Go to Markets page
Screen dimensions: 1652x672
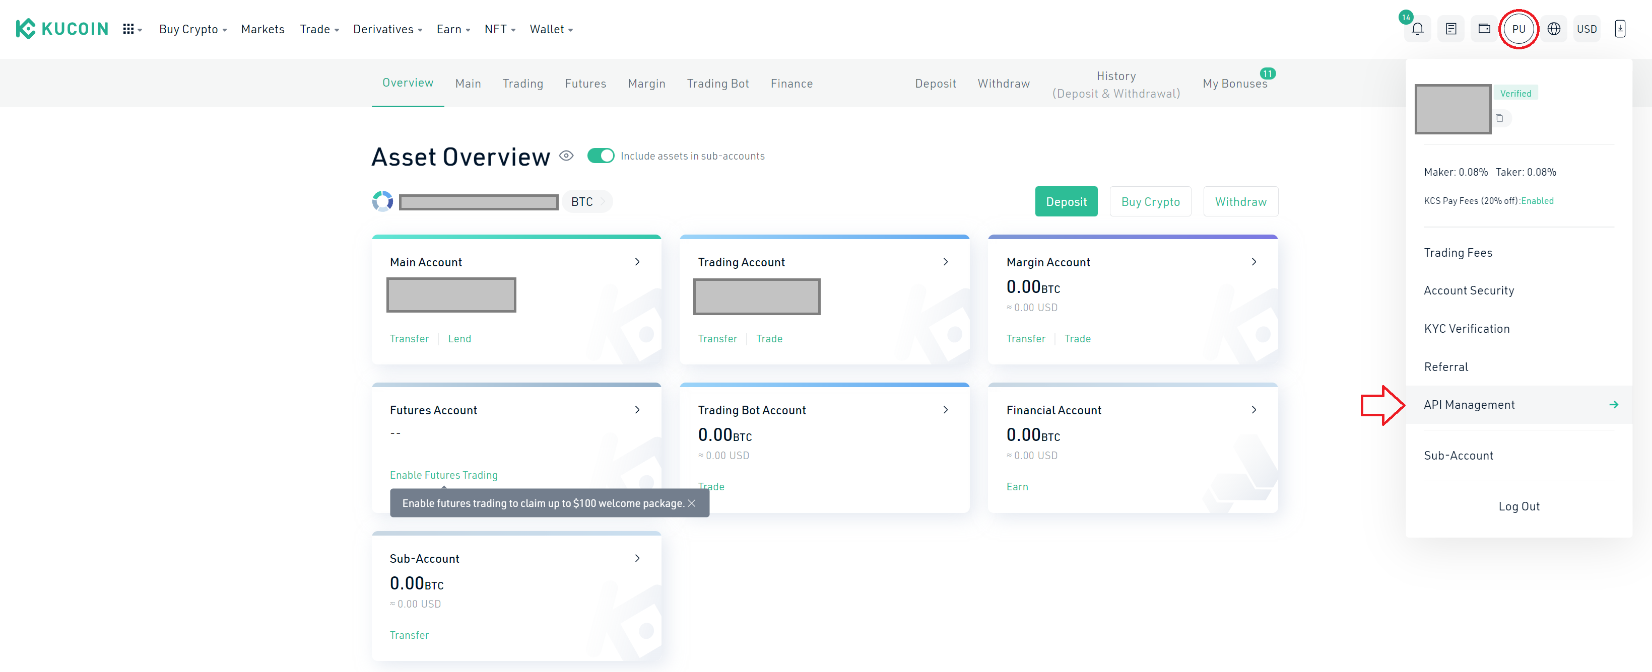pos(263,30)
